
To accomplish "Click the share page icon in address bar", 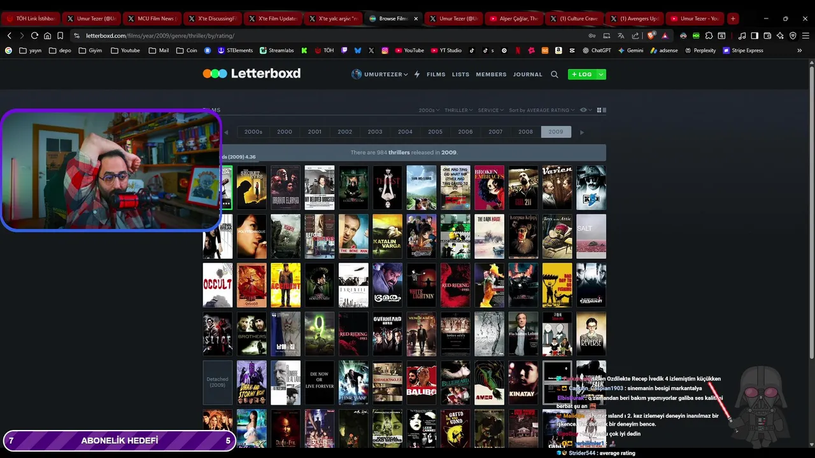I will click(x=635, y=36).
